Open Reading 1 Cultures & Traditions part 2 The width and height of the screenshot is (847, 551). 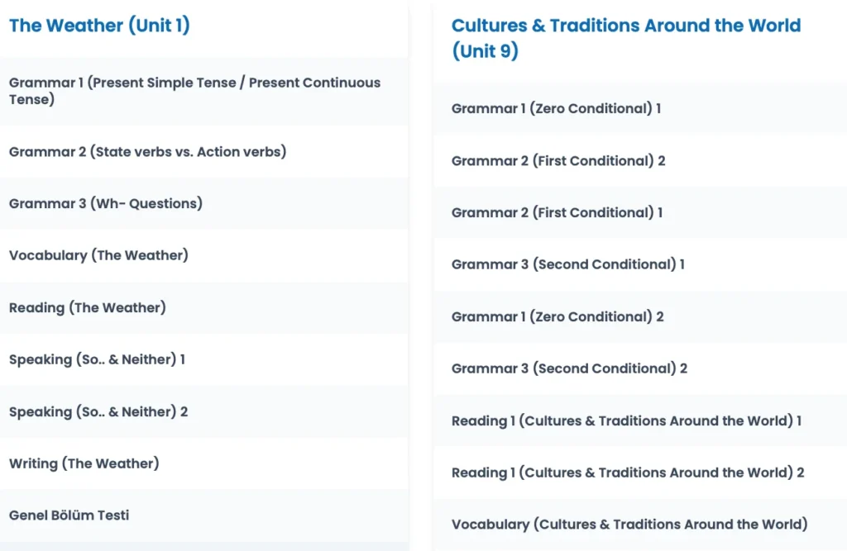641,473
